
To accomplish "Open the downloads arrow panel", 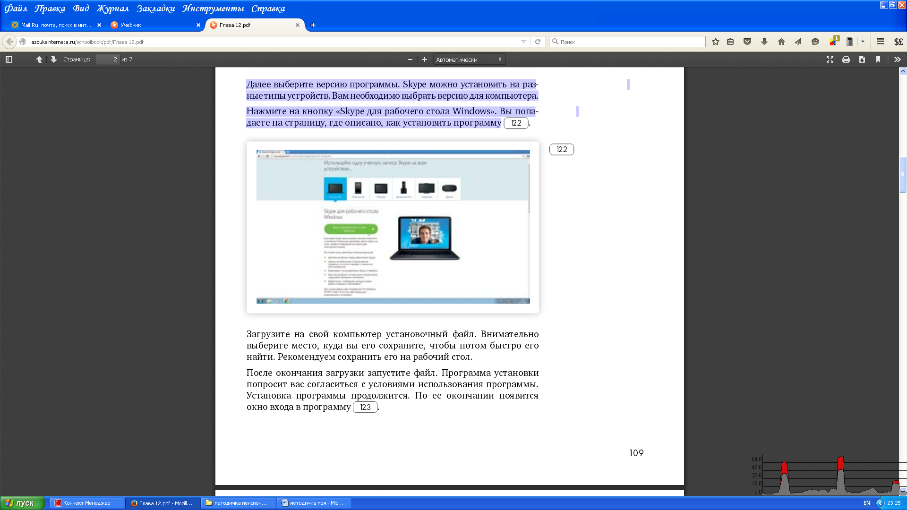I will [764, 42].
